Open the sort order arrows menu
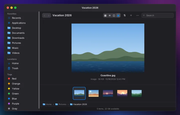Viewport: 180px width, 115px height. pyautogui.click(x=125, y=15)
